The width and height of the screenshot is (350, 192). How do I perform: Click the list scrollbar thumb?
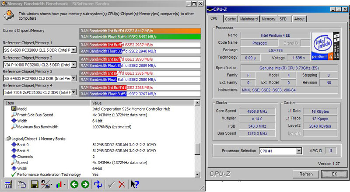197,149
